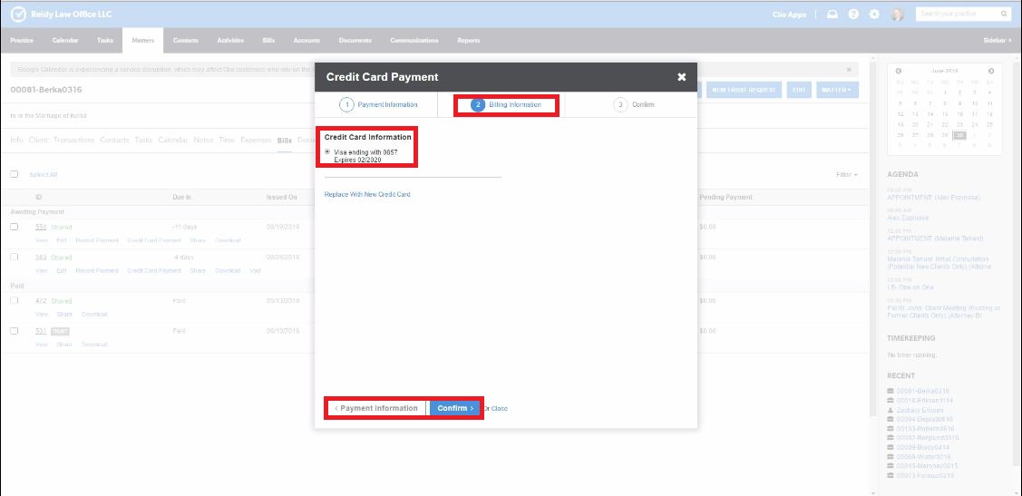This screenshot has height=496, width=1022.
Task: Select the Visa ending with 0857 radio button
Action: click(x=327, y=151)
